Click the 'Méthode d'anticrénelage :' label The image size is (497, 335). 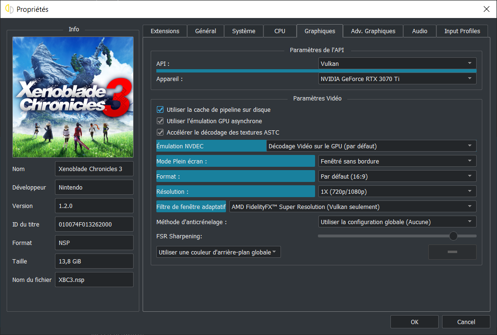191,222
